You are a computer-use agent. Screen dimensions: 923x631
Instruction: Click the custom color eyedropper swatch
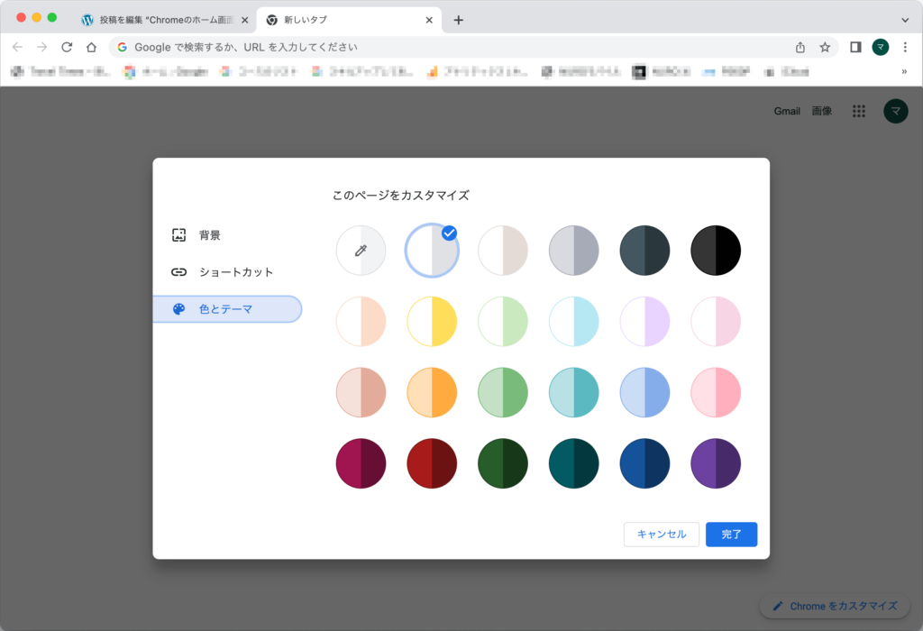[x=361, y=250]
